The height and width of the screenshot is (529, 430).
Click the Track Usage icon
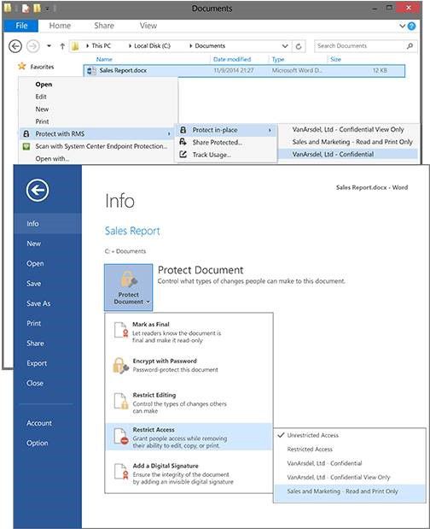[x=183, y=155]
